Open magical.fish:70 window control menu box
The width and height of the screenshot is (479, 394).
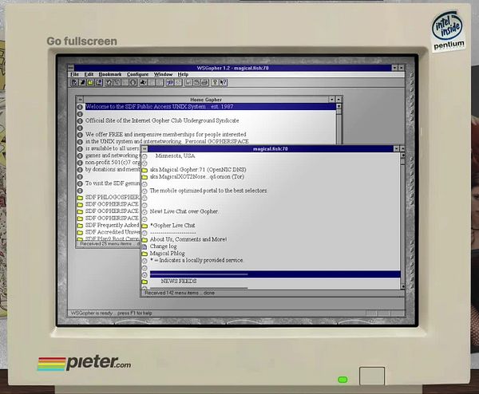(144, 149)
